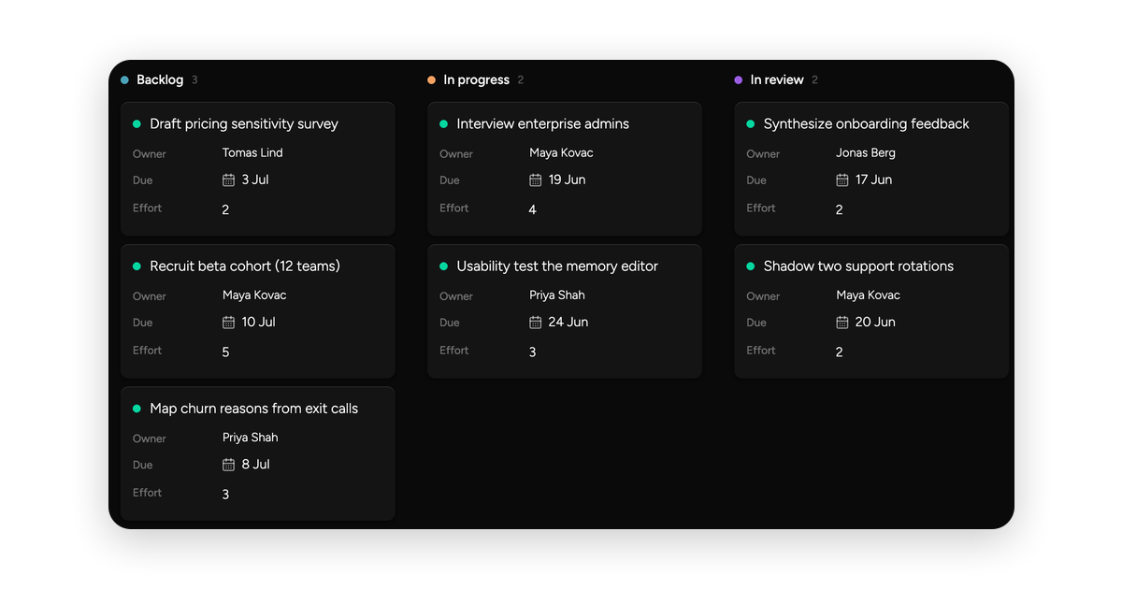Click the due date 24 Jun
The image size is (1122, 589).
point(568,322)
